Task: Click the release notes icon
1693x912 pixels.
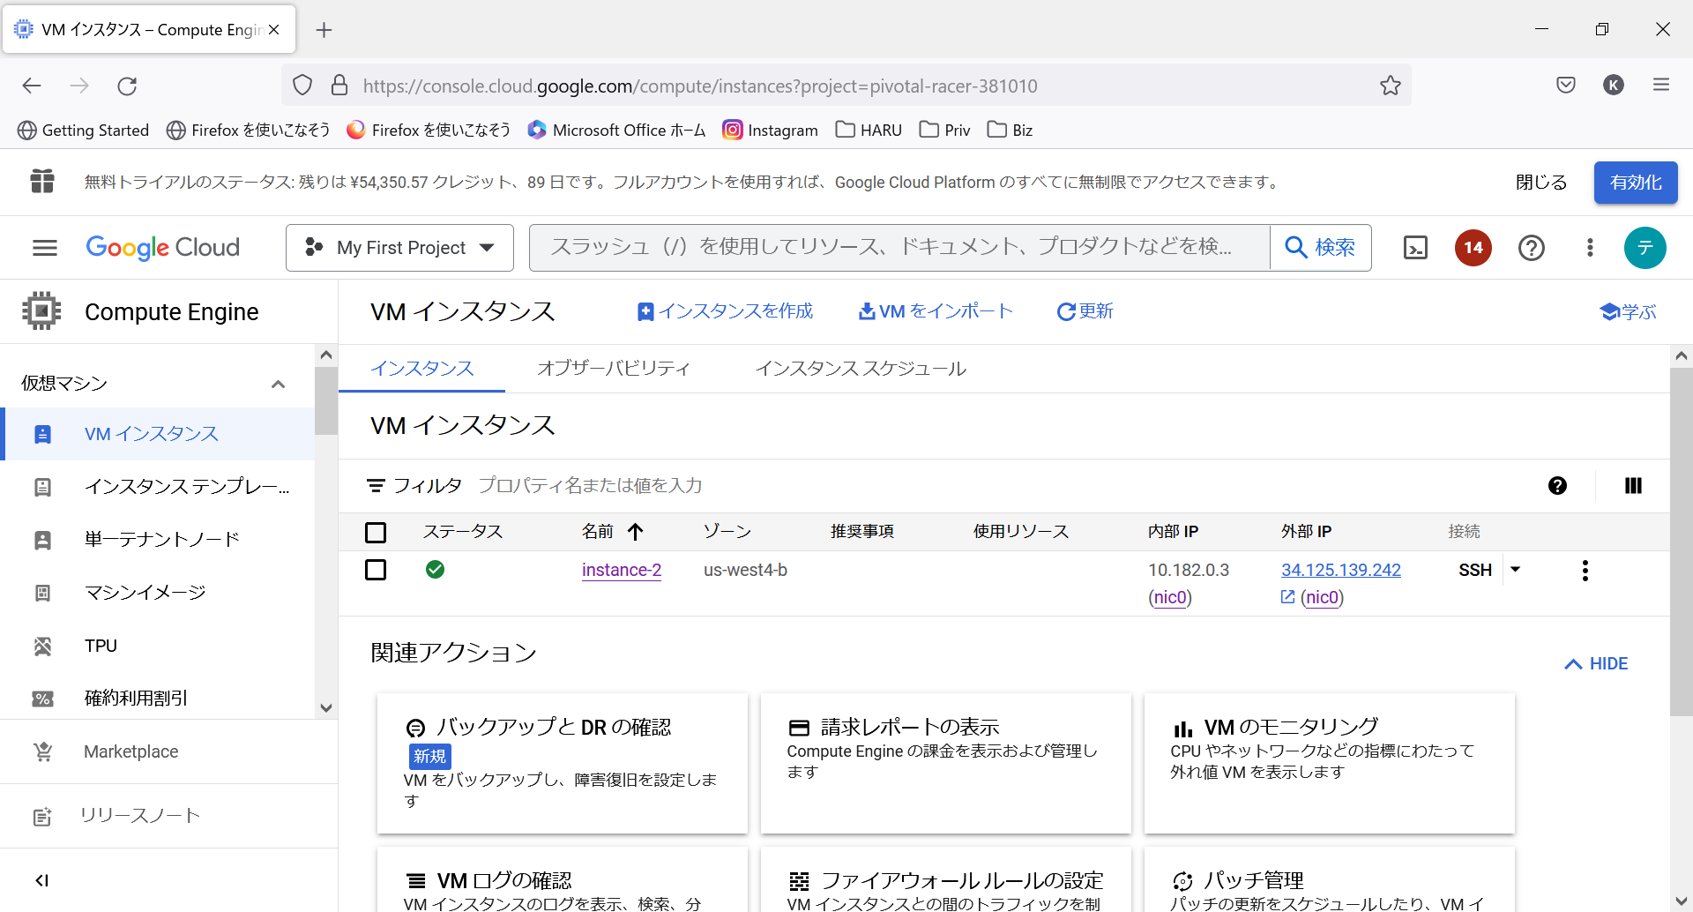Action: click(42, 816)
